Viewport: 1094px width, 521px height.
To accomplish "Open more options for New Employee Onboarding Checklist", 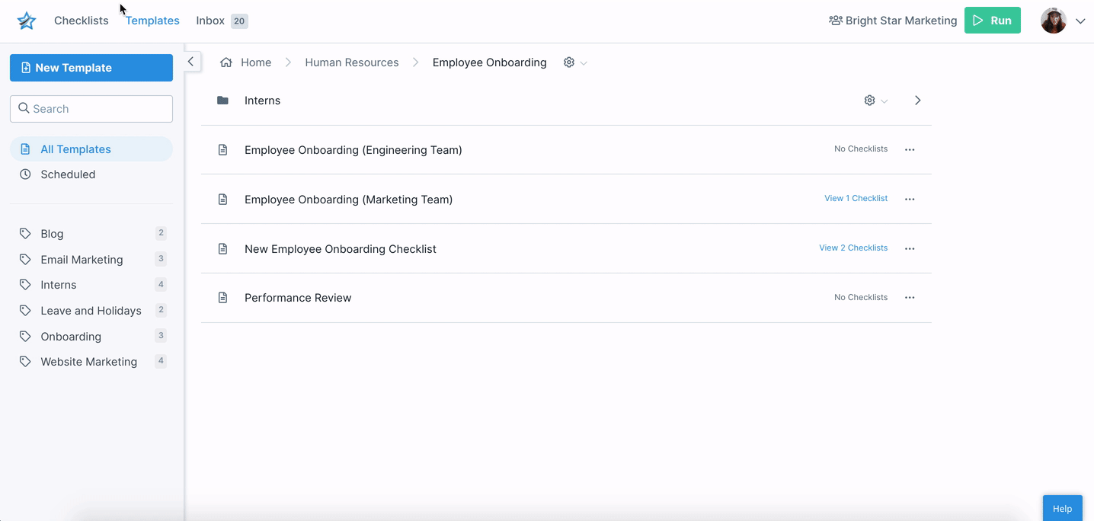I will coord(910,249).
